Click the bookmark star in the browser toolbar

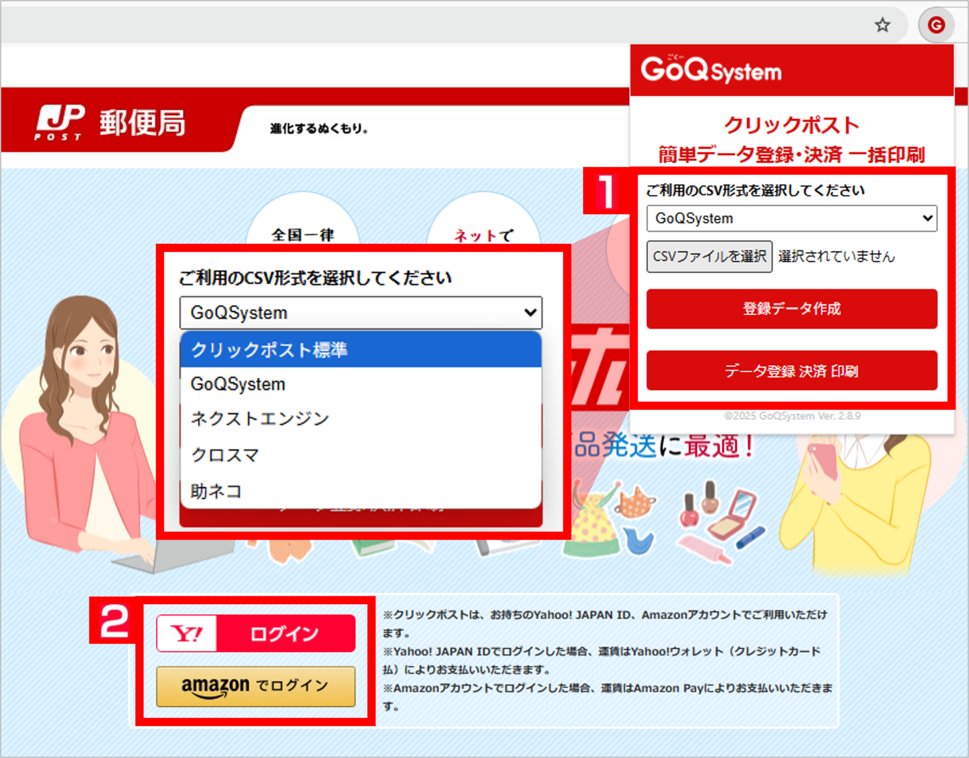tap(883, 25)
